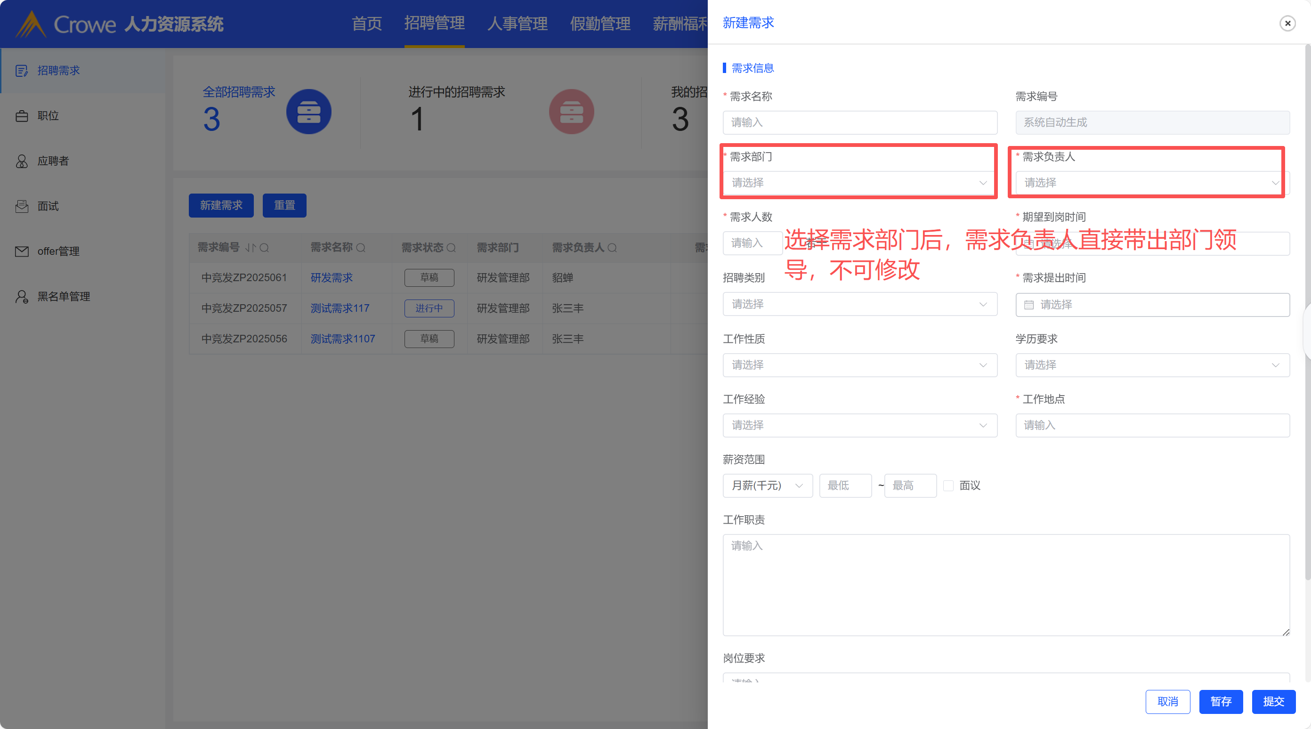Screen dimensions: 1311x729
Task: Click the 提交 button
Action: [x=1273, y=702]
